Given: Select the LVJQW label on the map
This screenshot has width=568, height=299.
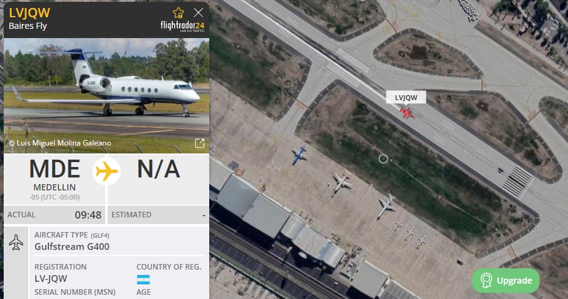Looking at the screenshot, I should click(406, 98).
